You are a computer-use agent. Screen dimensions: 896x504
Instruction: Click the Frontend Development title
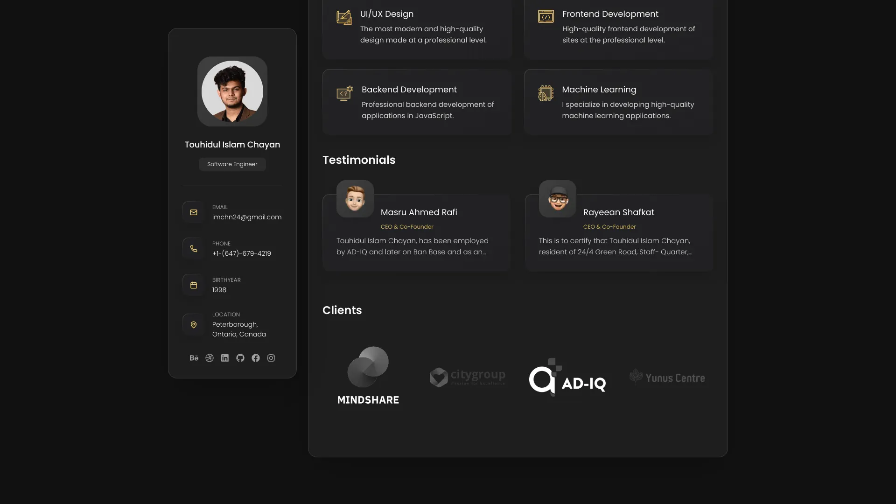(610, 14)
